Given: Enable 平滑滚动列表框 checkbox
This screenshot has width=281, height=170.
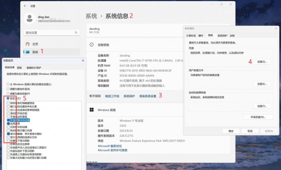Looking at the screenshot, I should point(8,117).
